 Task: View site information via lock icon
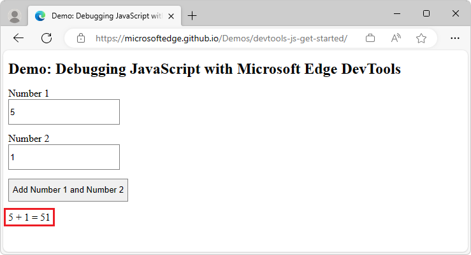(80, 38)
